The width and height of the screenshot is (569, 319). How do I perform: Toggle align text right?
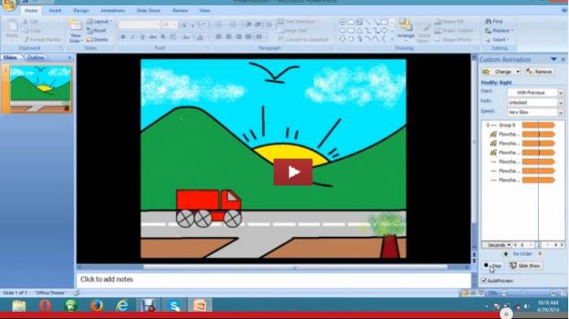tap(238, 37)
